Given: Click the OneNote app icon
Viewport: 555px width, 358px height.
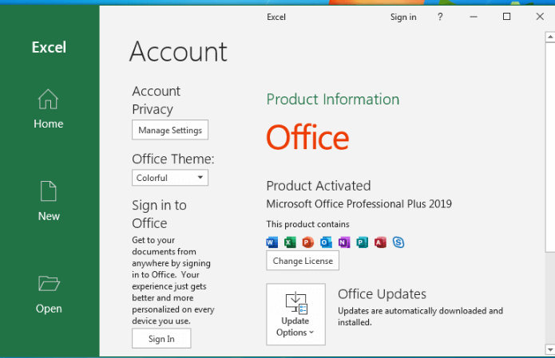Looking at the screenshot, I should pyautogui.click(x=344, y=242).
